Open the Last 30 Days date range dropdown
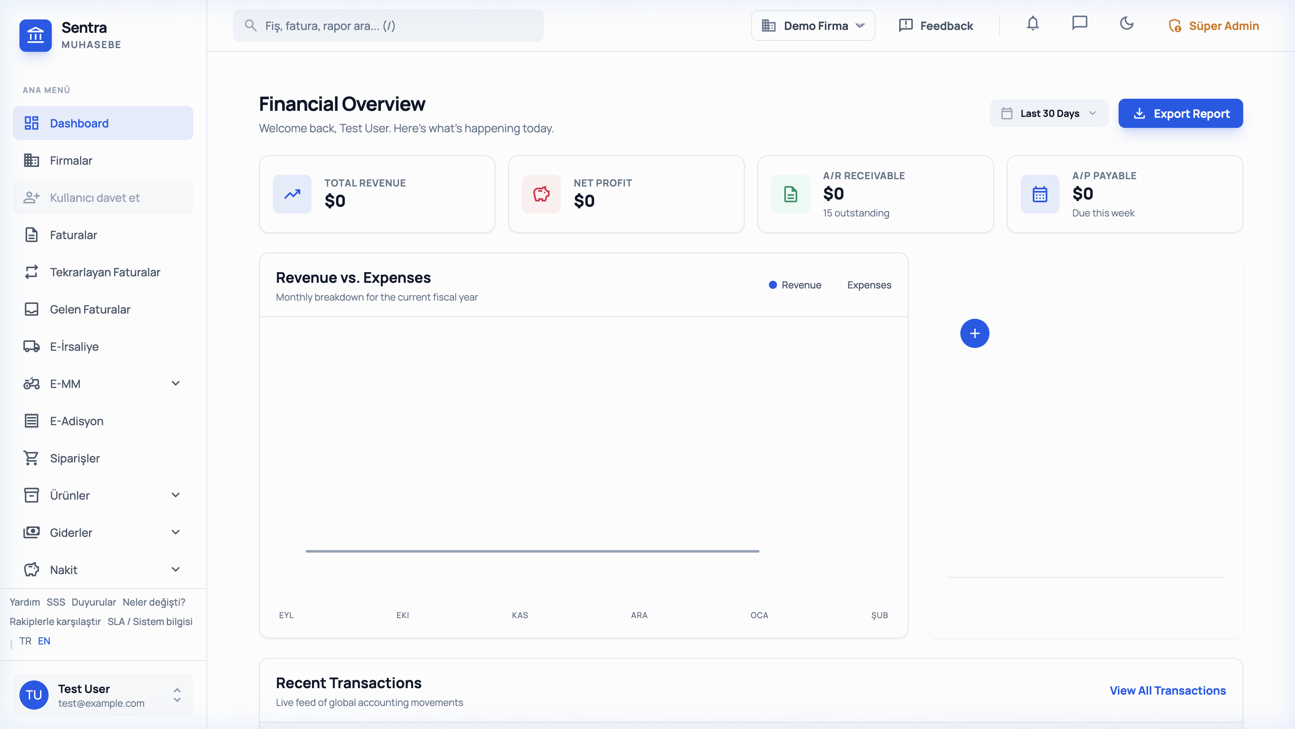The image size is (1295, 729). [1049, 113]
